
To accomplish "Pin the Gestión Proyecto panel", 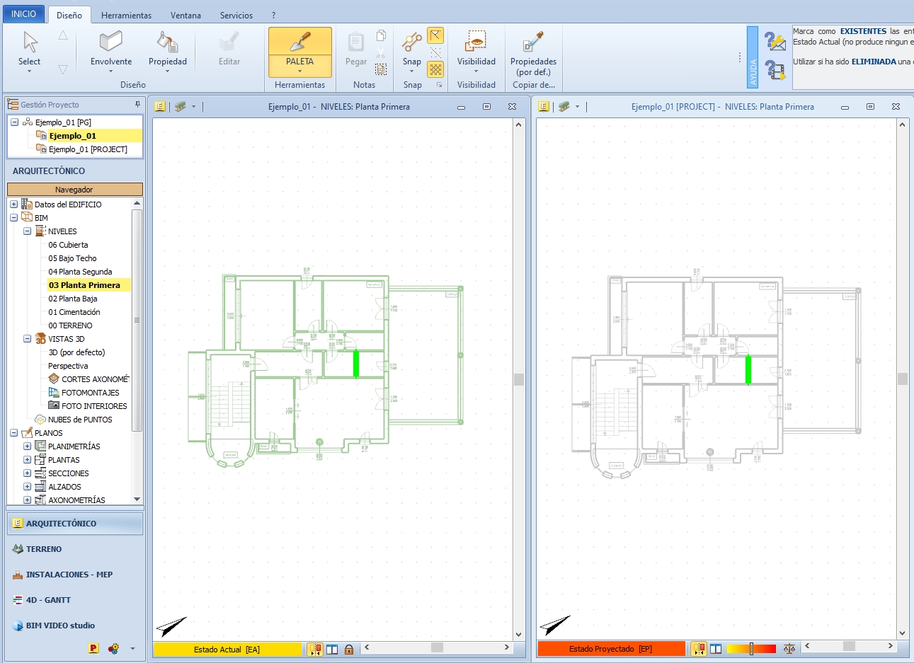I will tap(137, 104).
